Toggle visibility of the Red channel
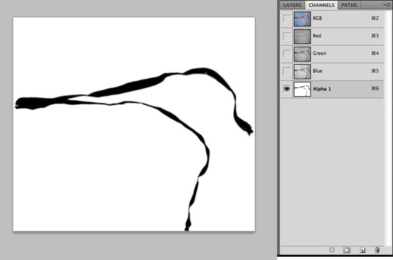The height and width of the screenshot is (260, 393). pos(286,37)
